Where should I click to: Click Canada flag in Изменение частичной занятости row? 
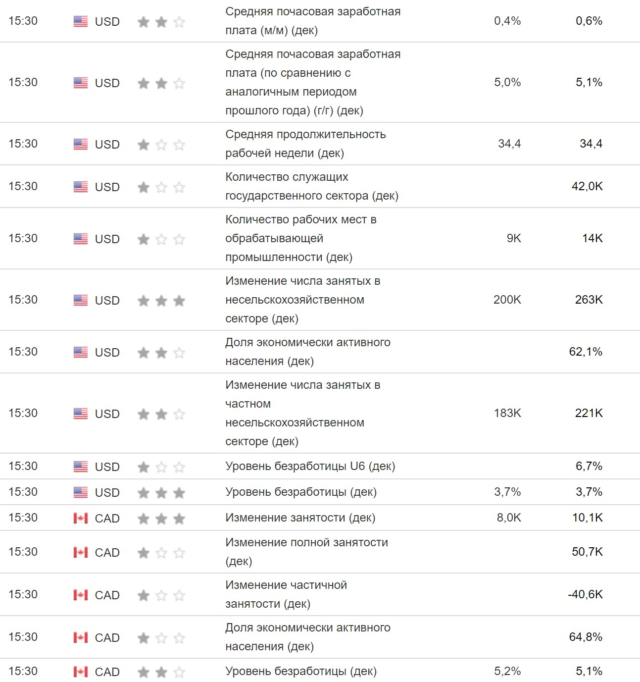tap(80, 595)
